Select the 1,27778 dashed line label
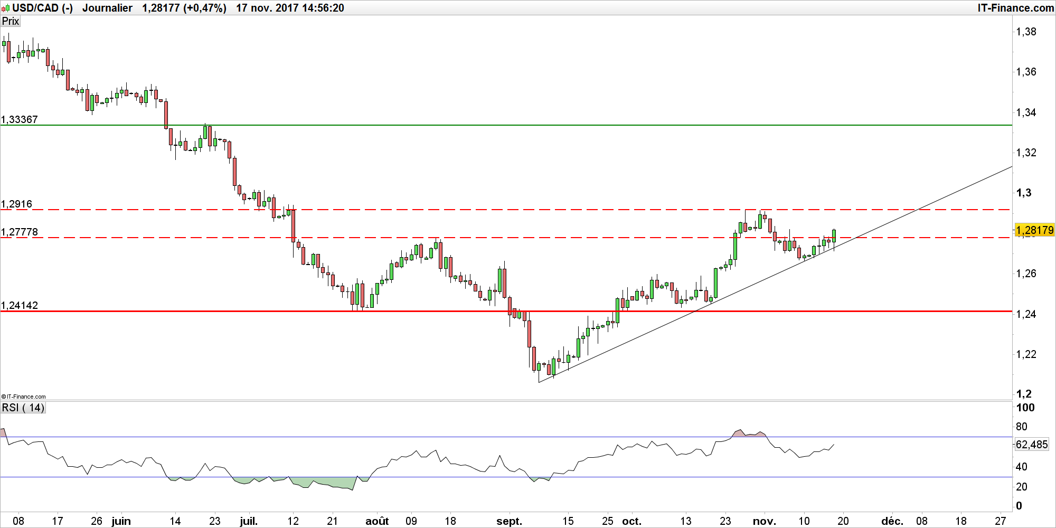 tap(20, 232)
